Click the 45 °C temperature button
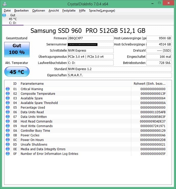176x189 pixels. 17,72
